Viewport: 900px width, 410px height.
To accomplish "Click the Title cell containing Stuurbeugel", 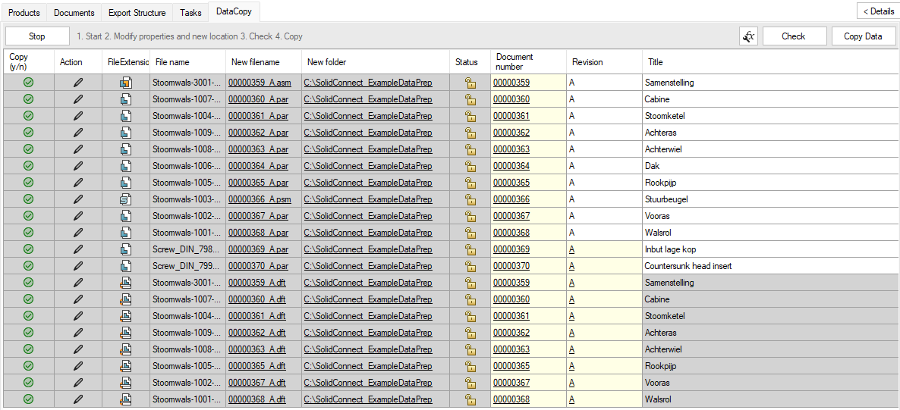I will [x=771, y=199].
